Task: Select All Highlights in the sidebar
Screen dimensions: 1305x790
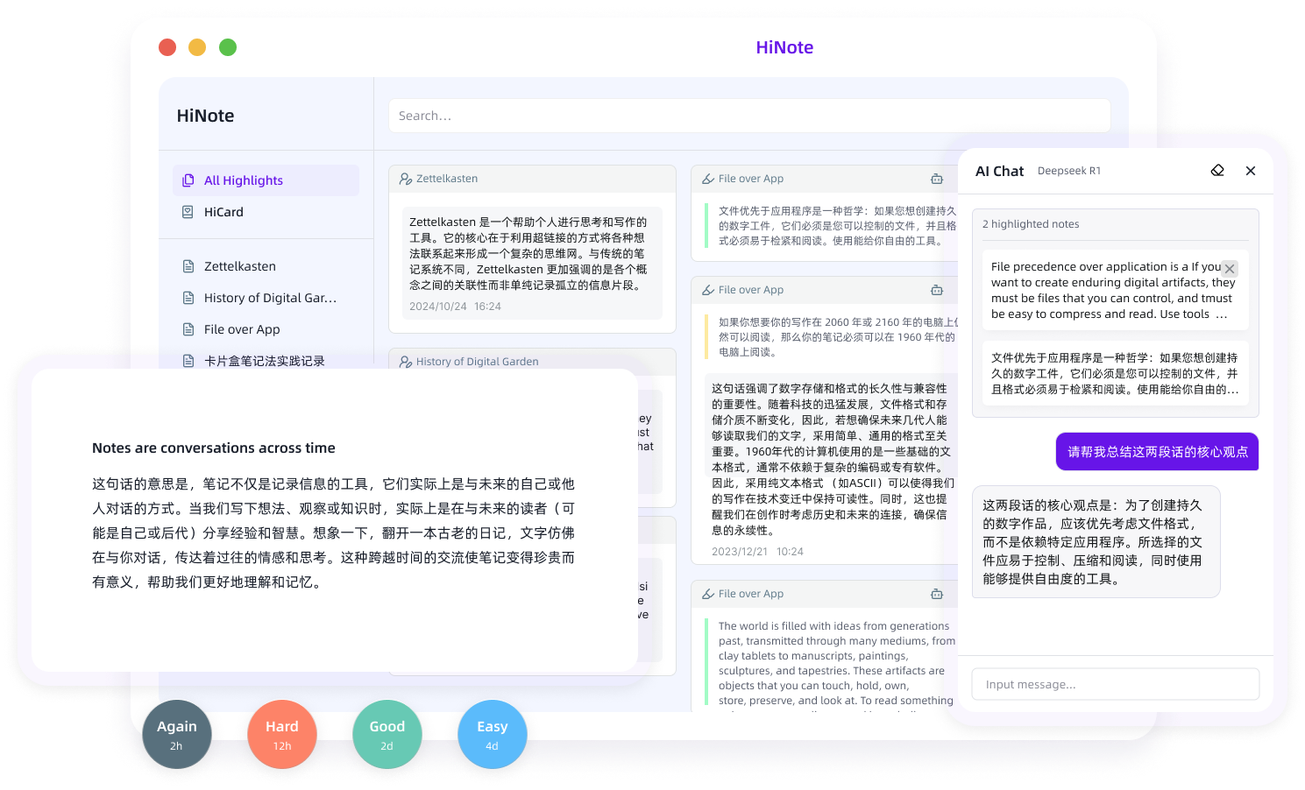Action: click(242, 180)
